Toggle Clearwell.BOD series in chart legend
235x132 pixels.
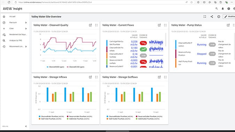coord(55,67)
